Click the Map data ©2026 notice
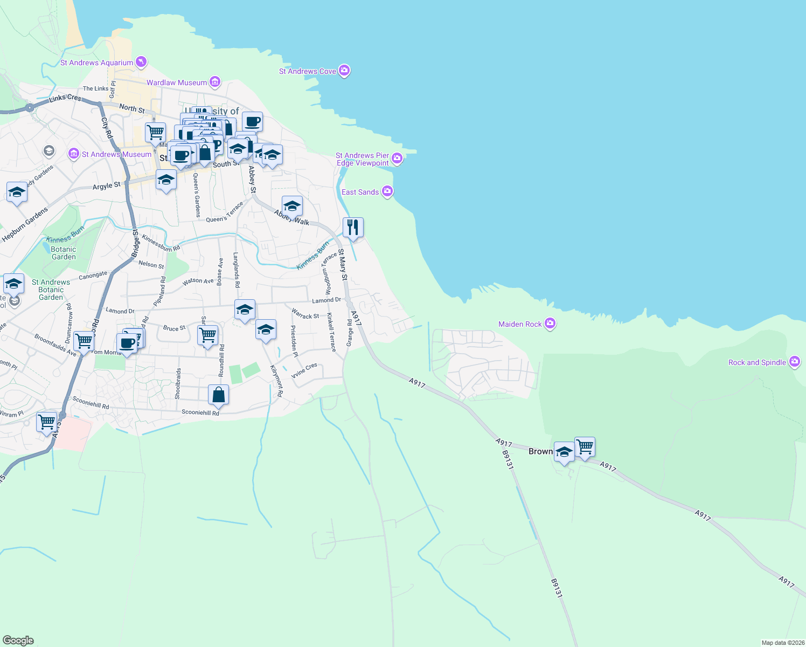This screenshot has width=806, height=647. [x=783, y=643]
